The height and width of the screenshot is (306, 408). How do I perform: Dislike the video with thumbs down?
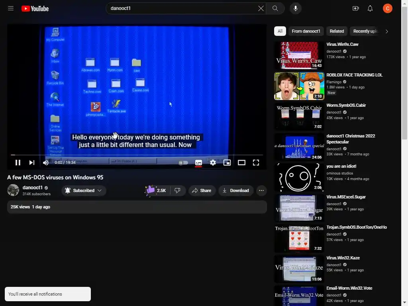177,190
